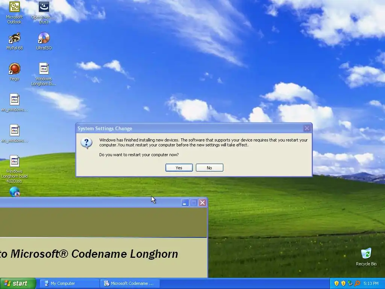The width and height of the screenshot is (385, 289).
Task: Click the 'System Settings Change' title bar text
Action: coord(105,129)
